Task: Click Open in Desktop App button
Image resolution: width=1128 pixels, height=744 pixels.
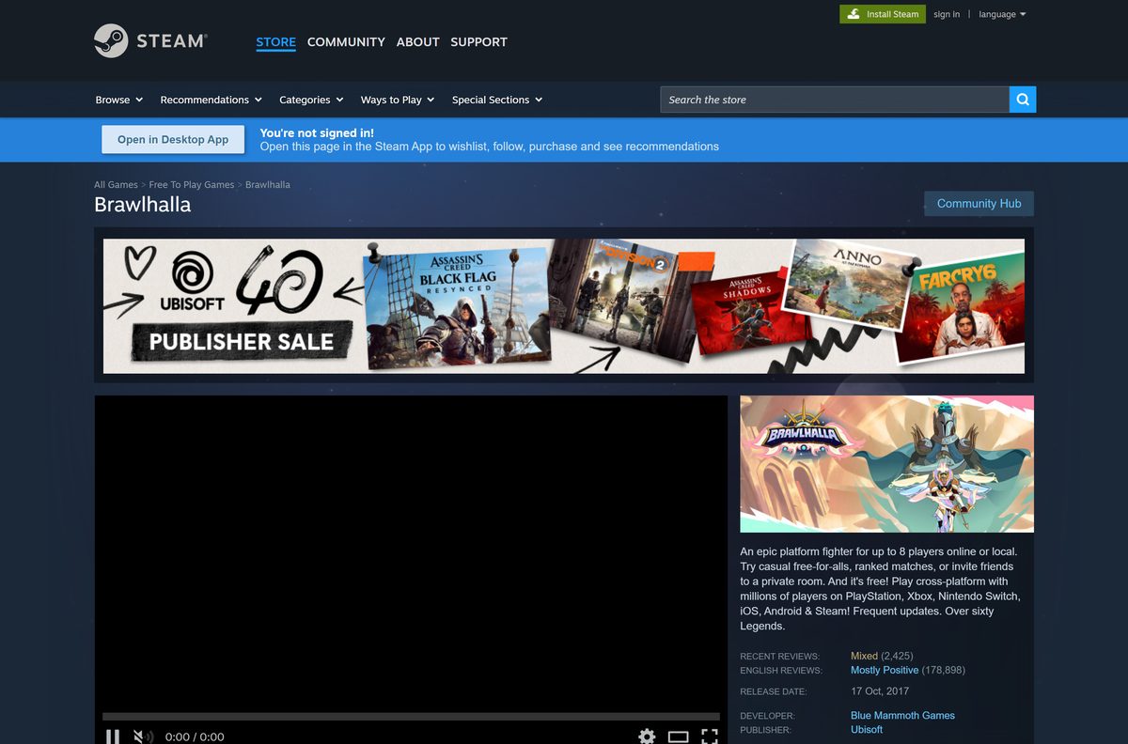Action: tap(173, 140)
